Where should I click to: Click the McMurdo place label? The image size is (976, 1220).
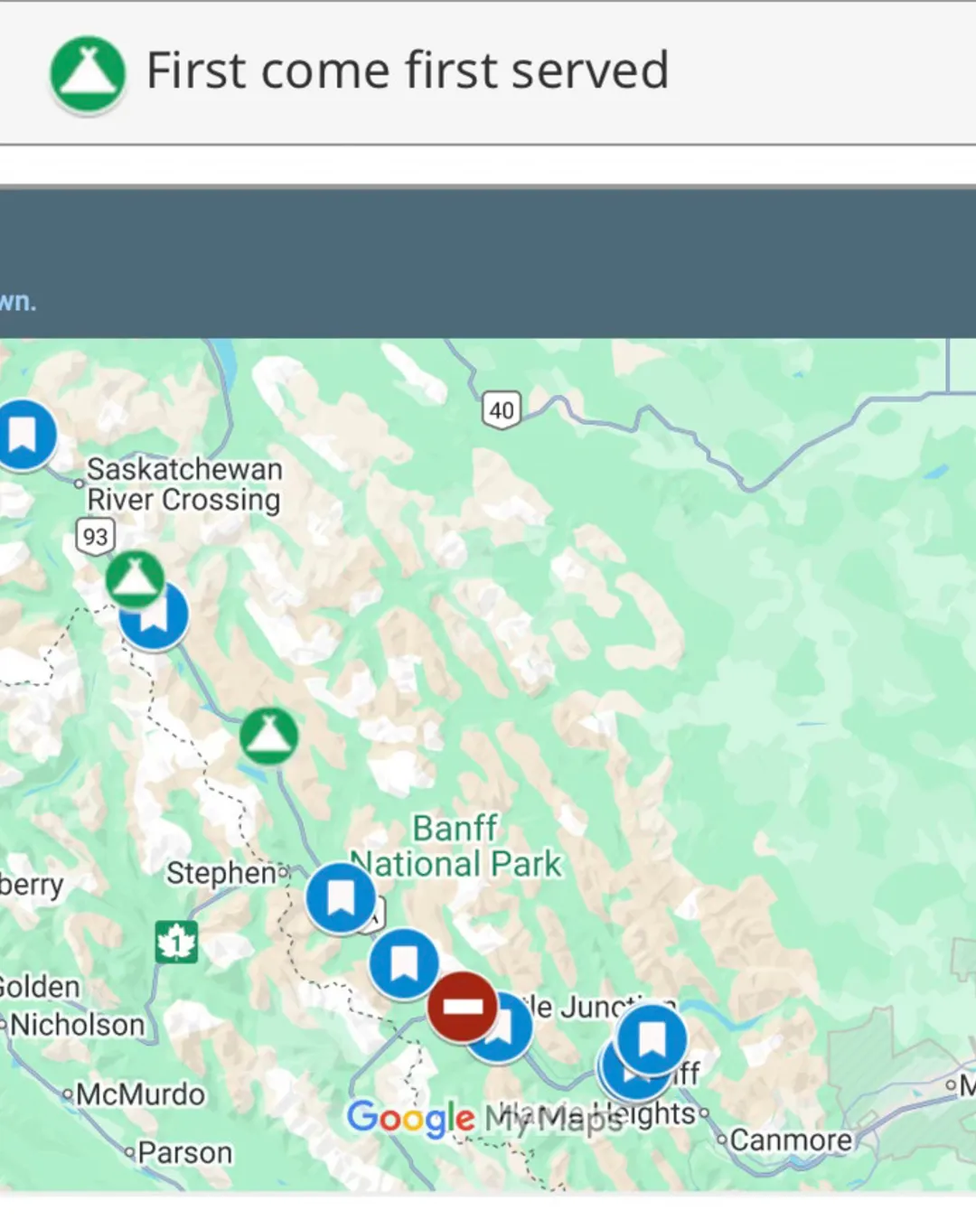(x=140, y=1094)
